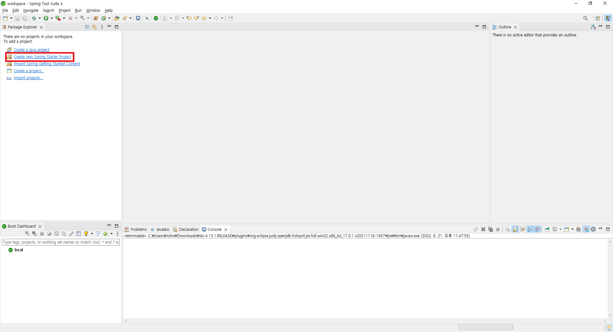The image size is (613, 332).
Task: Click the status bar tip lightbulb icon
Action: click(609, 328)
